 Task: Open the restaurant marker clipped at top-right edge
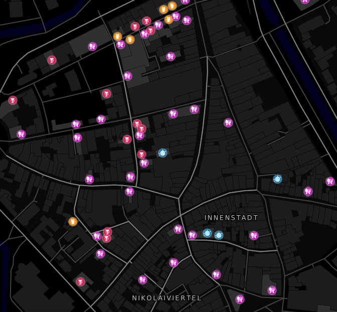click(x=305, y=1)
